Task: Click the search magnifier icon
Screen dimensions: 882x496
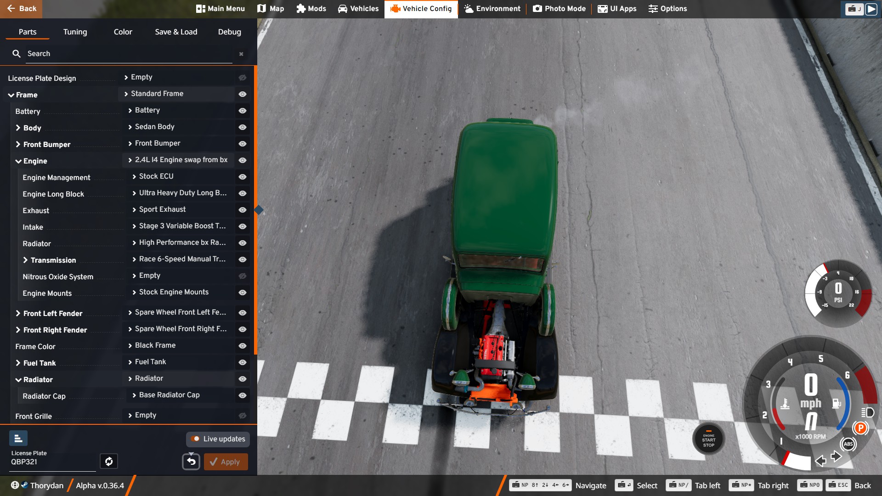Action: point(17,54)
